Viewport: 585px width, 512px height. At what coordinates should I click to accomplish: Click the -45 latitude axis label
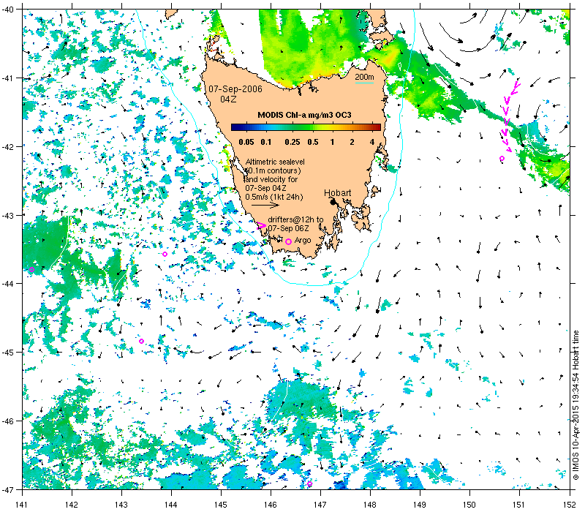point(7,353)
